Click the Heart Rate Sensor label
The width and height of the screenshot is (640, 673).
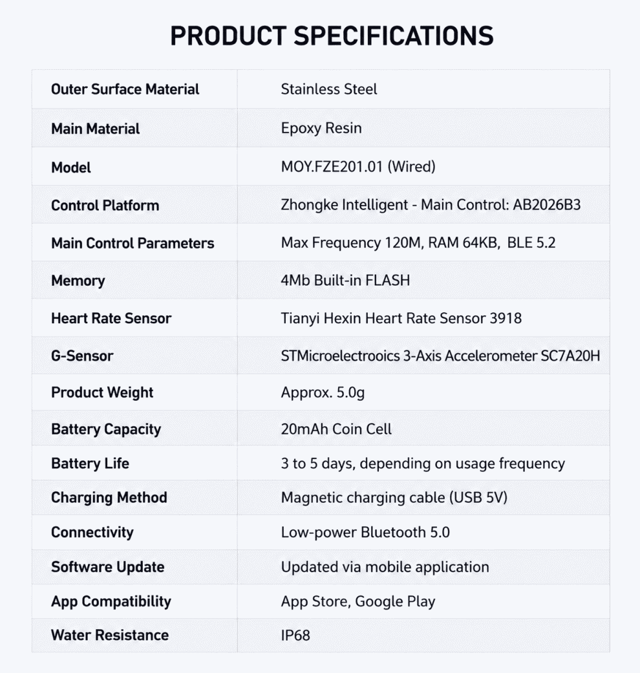pyautogui.click(x=111, y=318)
